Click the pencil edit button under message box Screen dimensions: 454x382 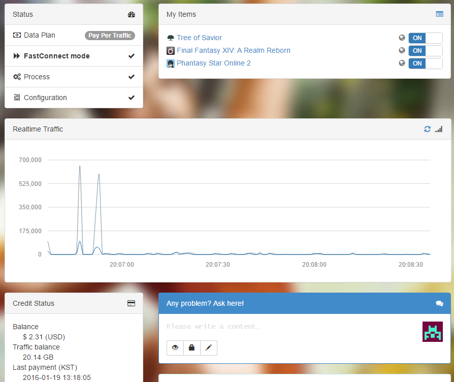(208, 348)
